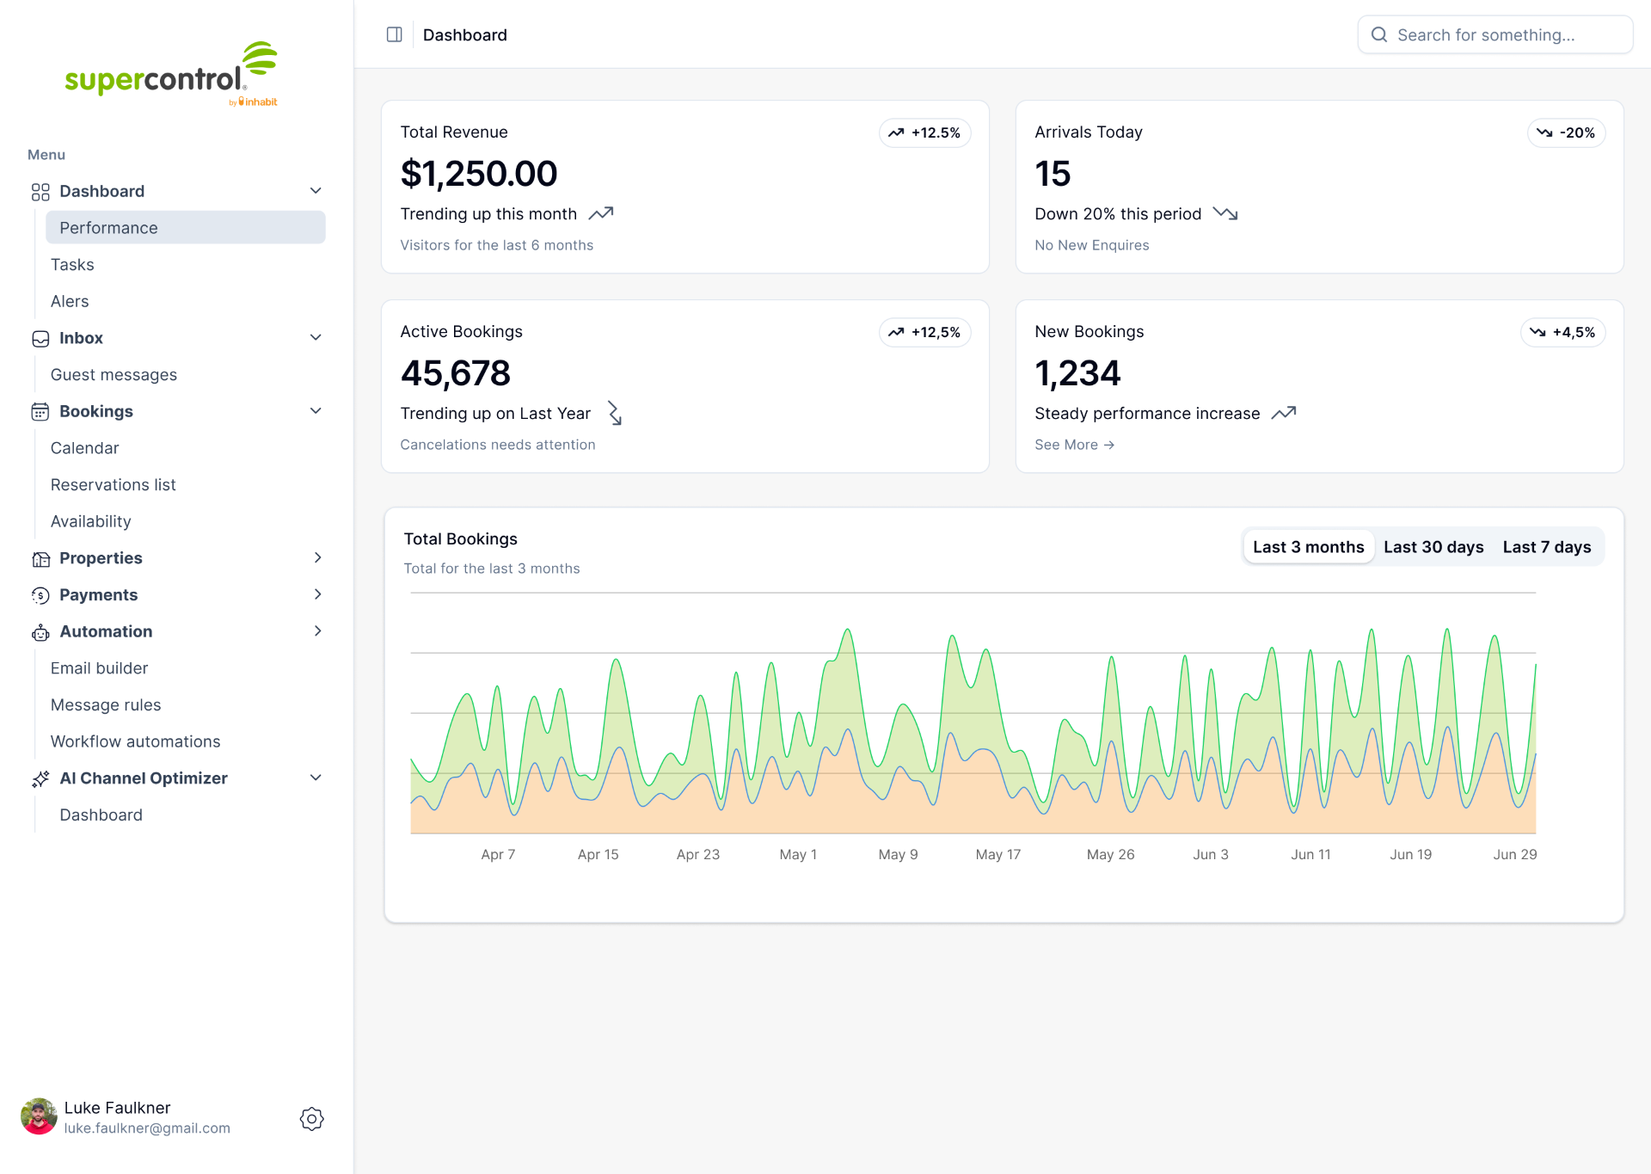Open the Availability page

pyautogui.click(x=90, y=522)
